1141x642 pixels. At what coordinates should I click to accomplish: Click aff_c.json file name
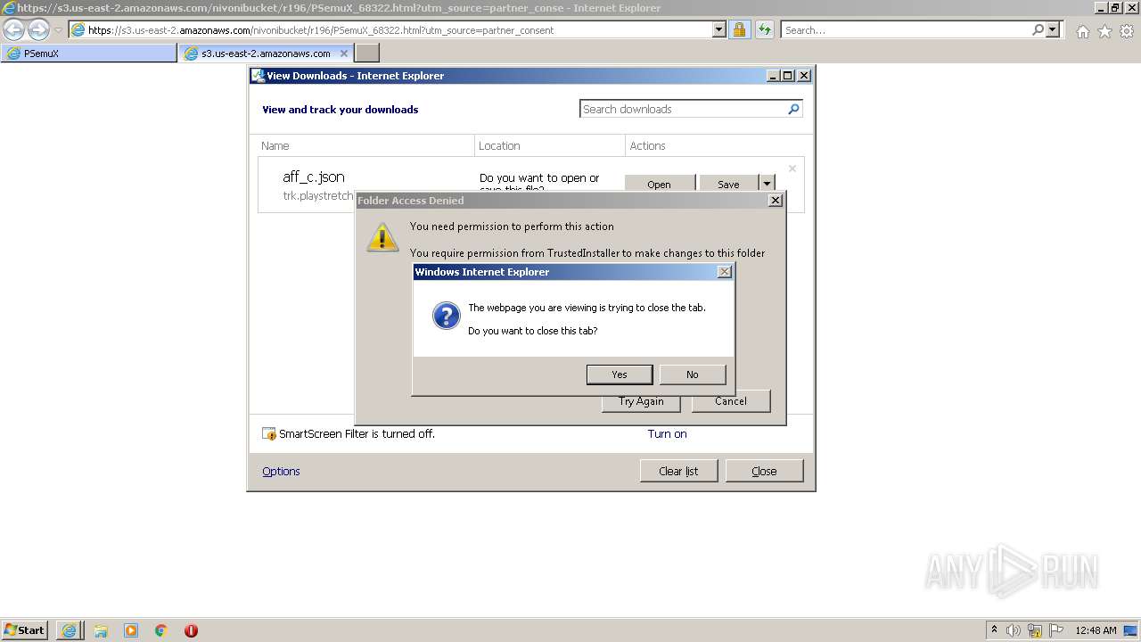314,177
